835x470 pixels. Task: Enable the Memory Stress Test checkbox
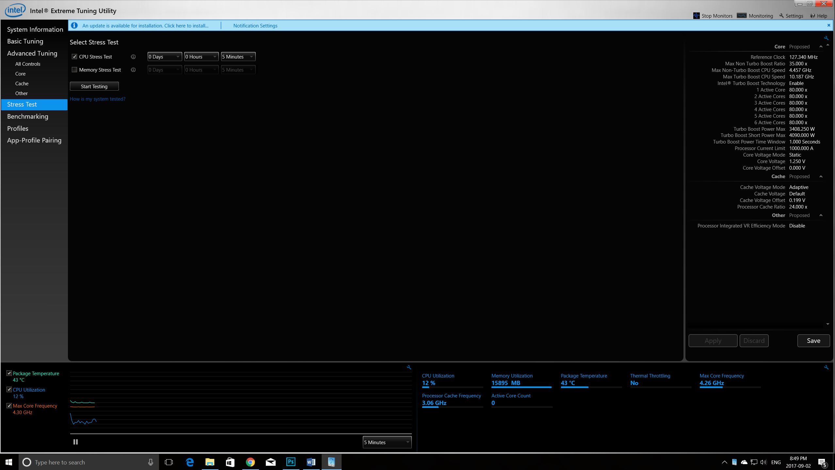(x=74, y=70)
